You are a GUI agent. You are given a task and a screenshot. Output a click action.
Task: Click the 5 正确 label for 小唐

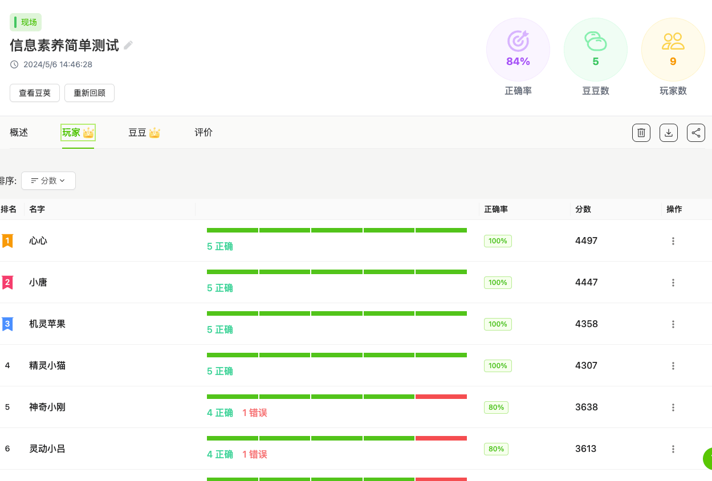[x=220, y=288]
